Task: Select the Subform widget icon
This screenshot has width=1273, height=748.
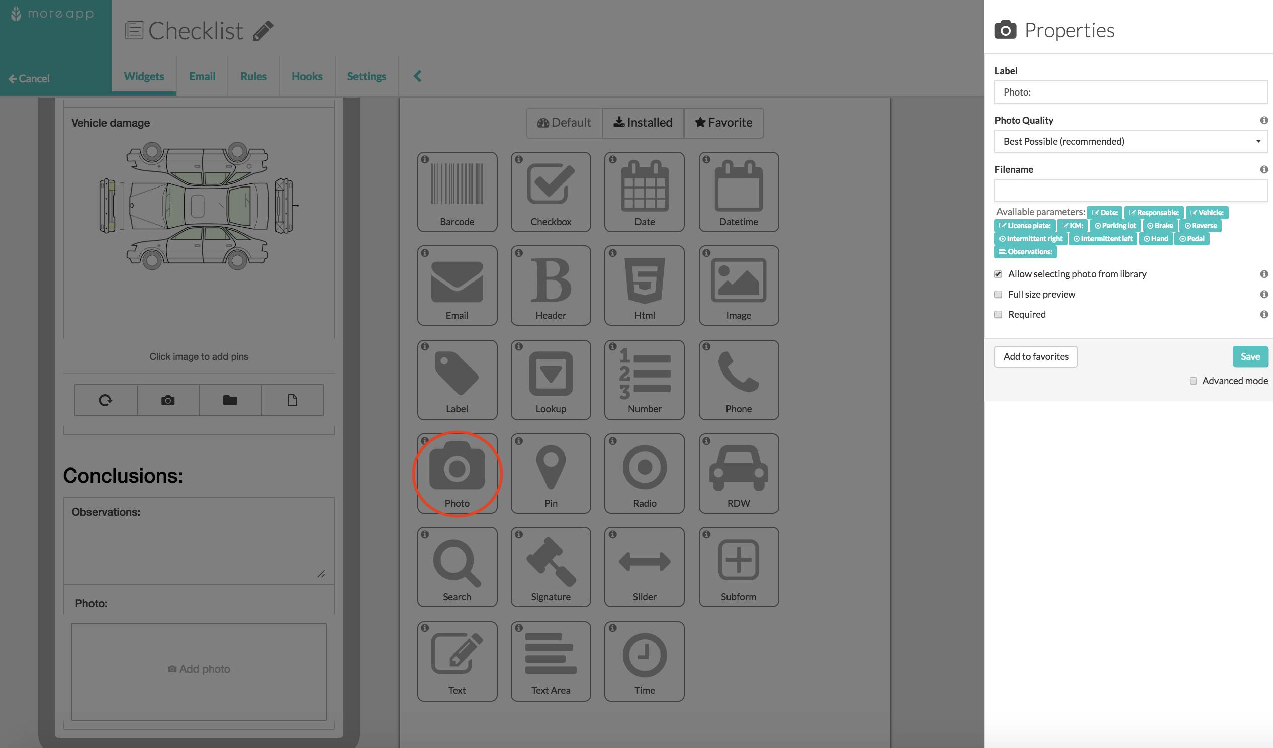Action: (738, 567)
